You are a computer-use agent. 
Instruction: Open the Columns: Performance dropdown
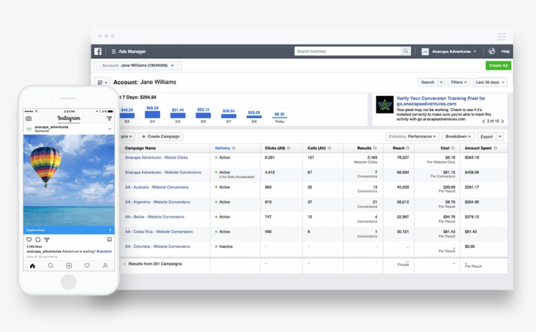pyautogui.click(x=412, y=136)
